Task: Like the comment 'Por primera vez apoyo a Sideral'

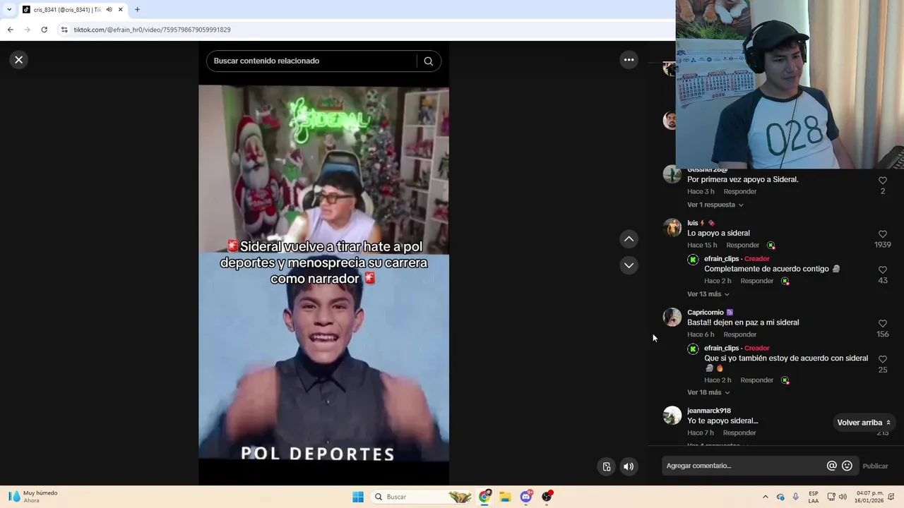Action: click(883, 181)
